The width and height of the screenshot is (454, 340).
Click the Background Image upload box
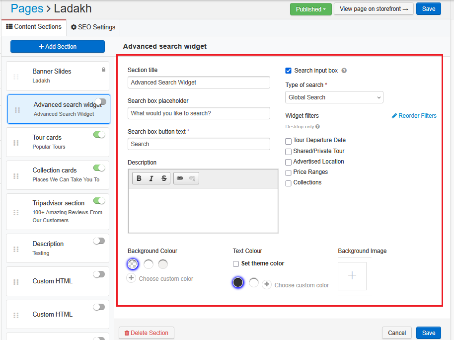(352, 276)
